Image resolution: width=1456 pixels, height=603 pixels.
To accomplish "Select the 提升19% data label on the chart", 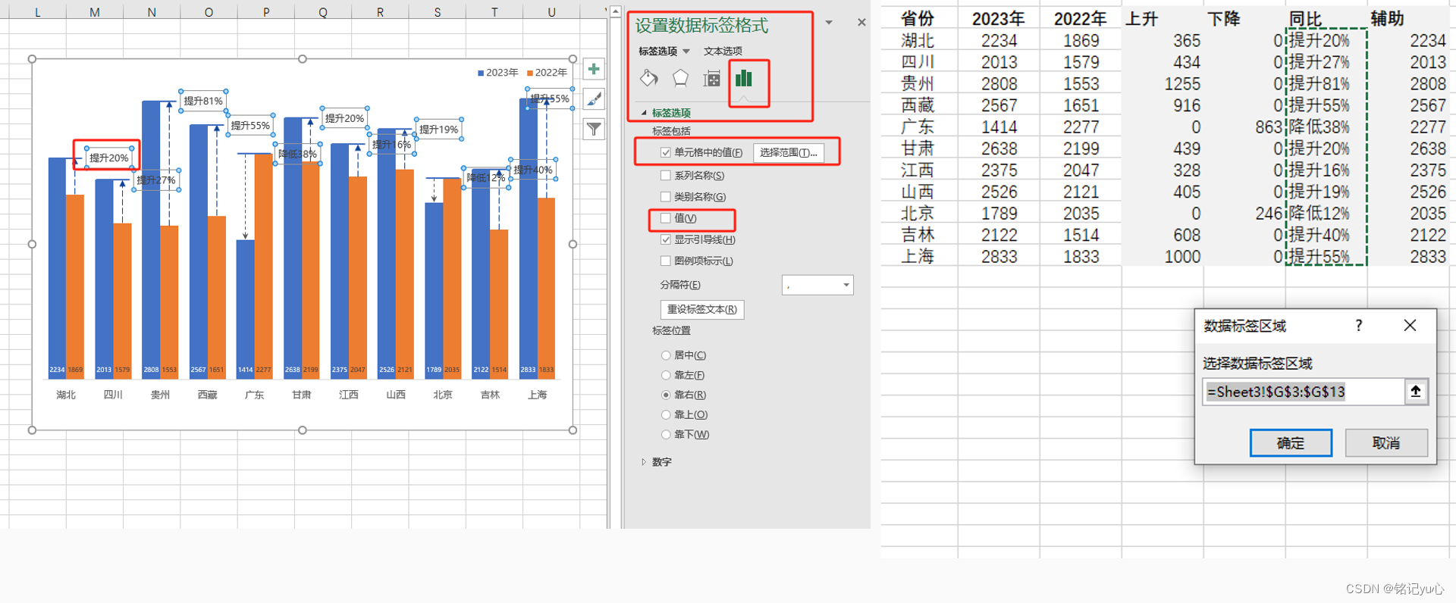I will click(439, 130).
